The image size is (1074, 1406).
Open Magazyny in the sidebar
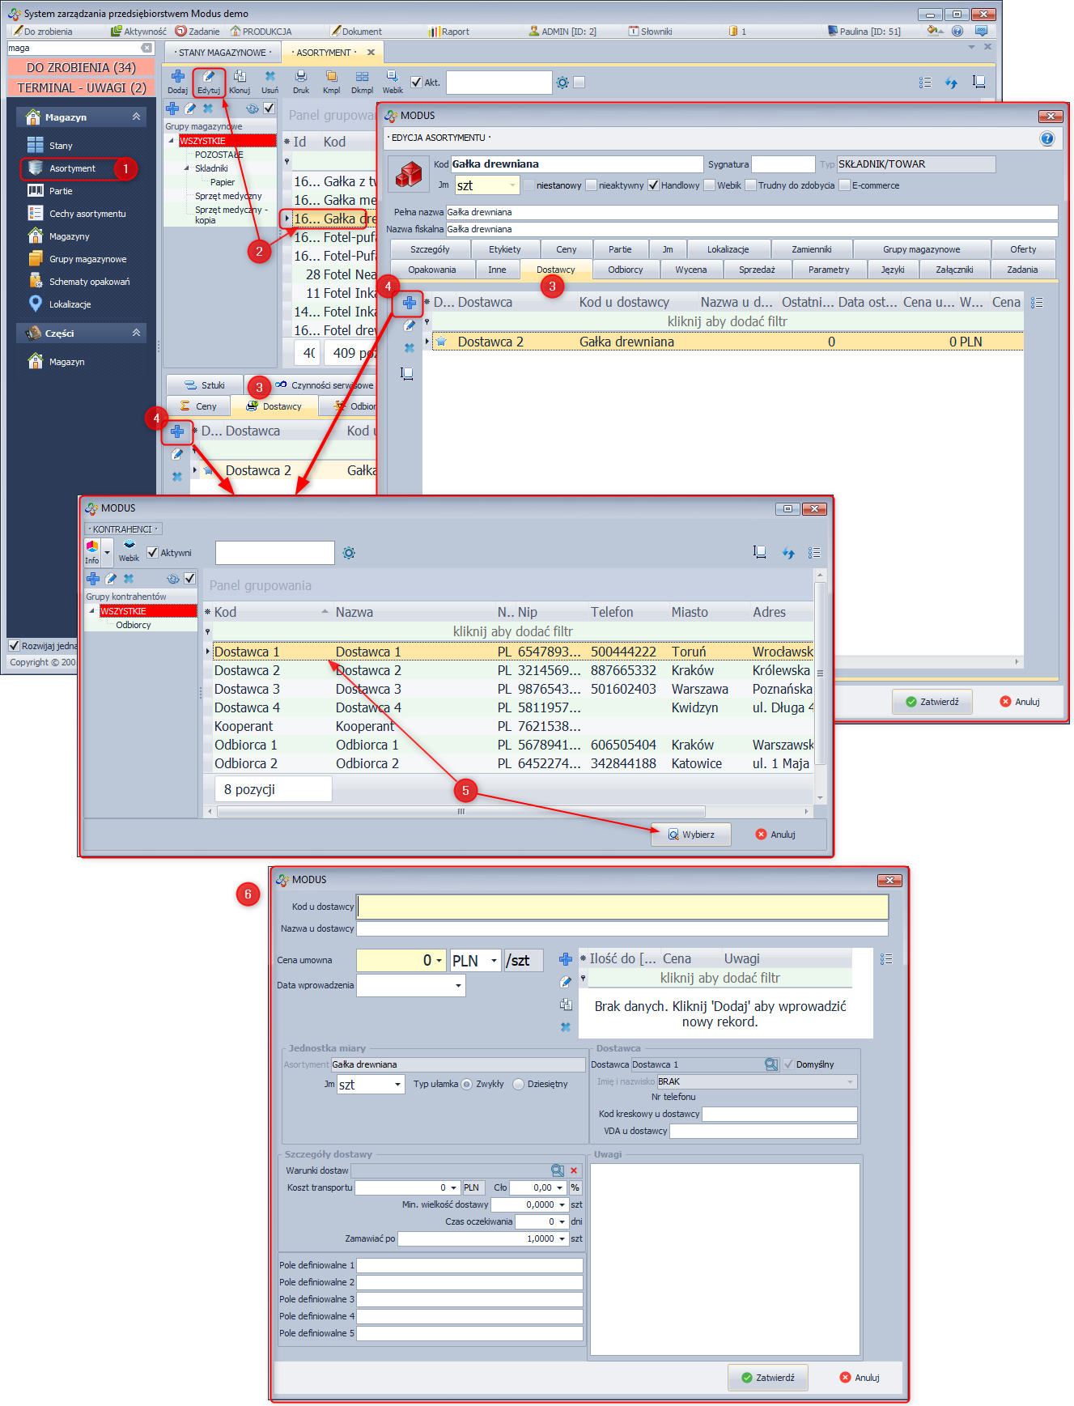pos(69,236)
